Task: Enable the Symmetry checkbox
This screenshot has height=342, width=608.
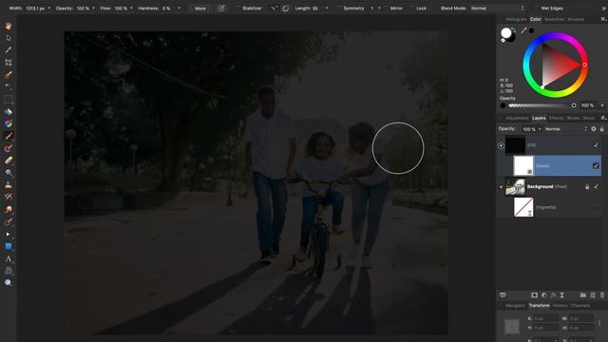Action: tap(339, 9)
